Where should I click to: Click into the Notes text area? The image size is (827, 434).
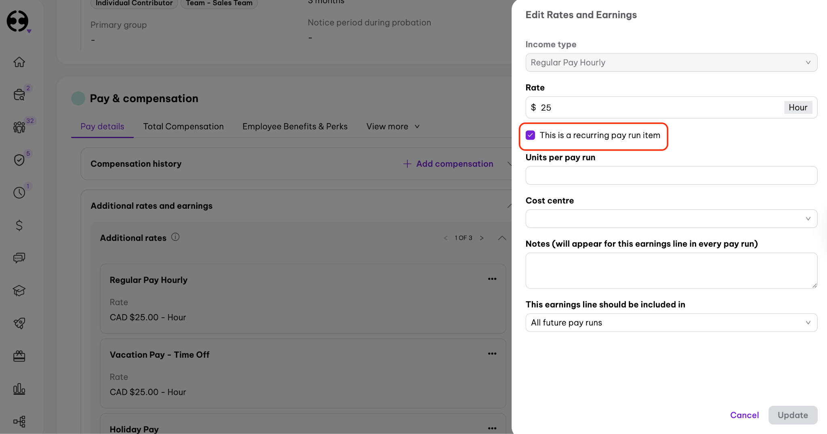(x=671, y=270)
